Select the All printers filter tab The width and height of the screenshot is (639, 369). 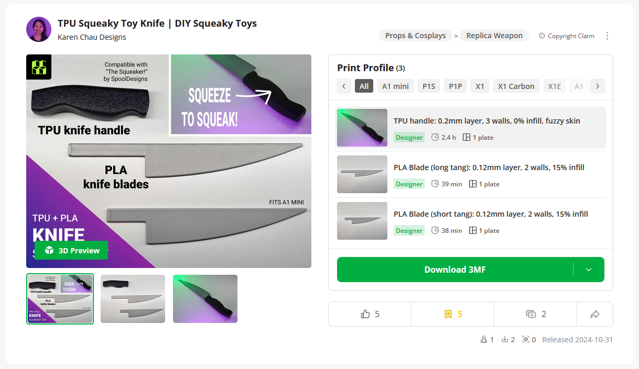click(364, 86)
